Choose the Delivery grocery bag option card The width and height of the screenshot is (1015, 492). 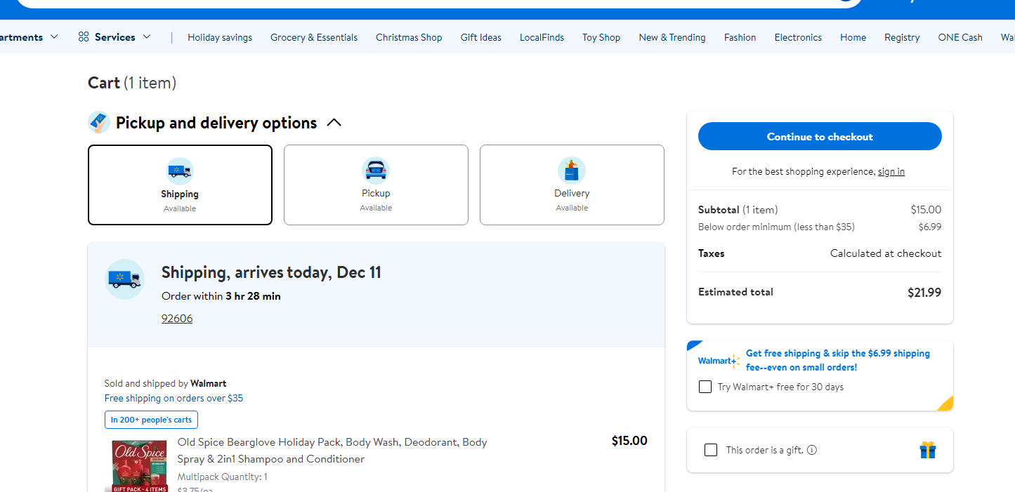pyautogui.click(x=572, y=185)
